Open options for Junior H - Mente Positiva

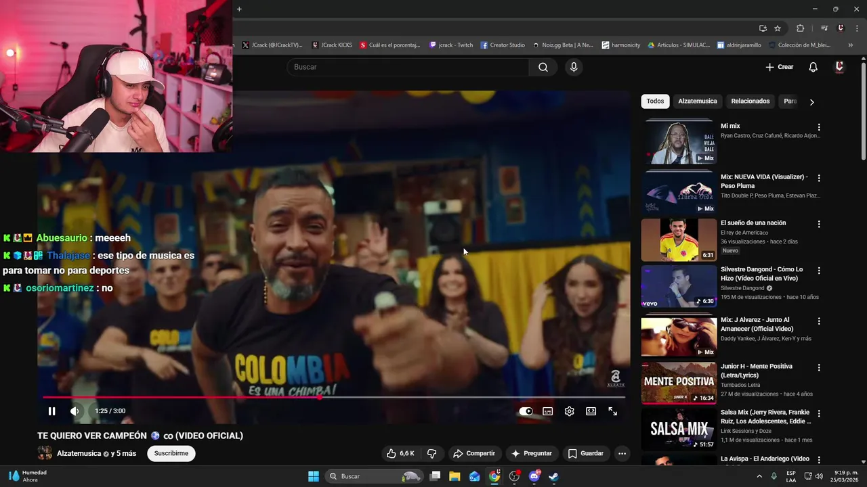[x=819, y=367]
